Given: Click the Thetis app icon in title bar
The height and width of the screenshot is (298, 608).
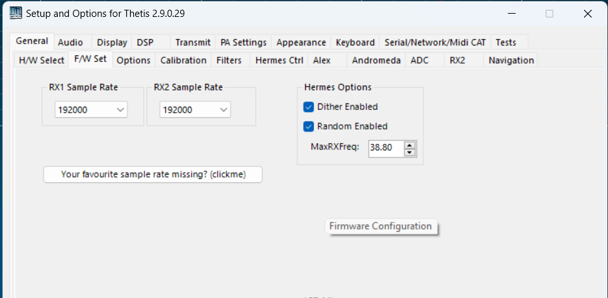Looking at the screenshot, I should point(14,13).
